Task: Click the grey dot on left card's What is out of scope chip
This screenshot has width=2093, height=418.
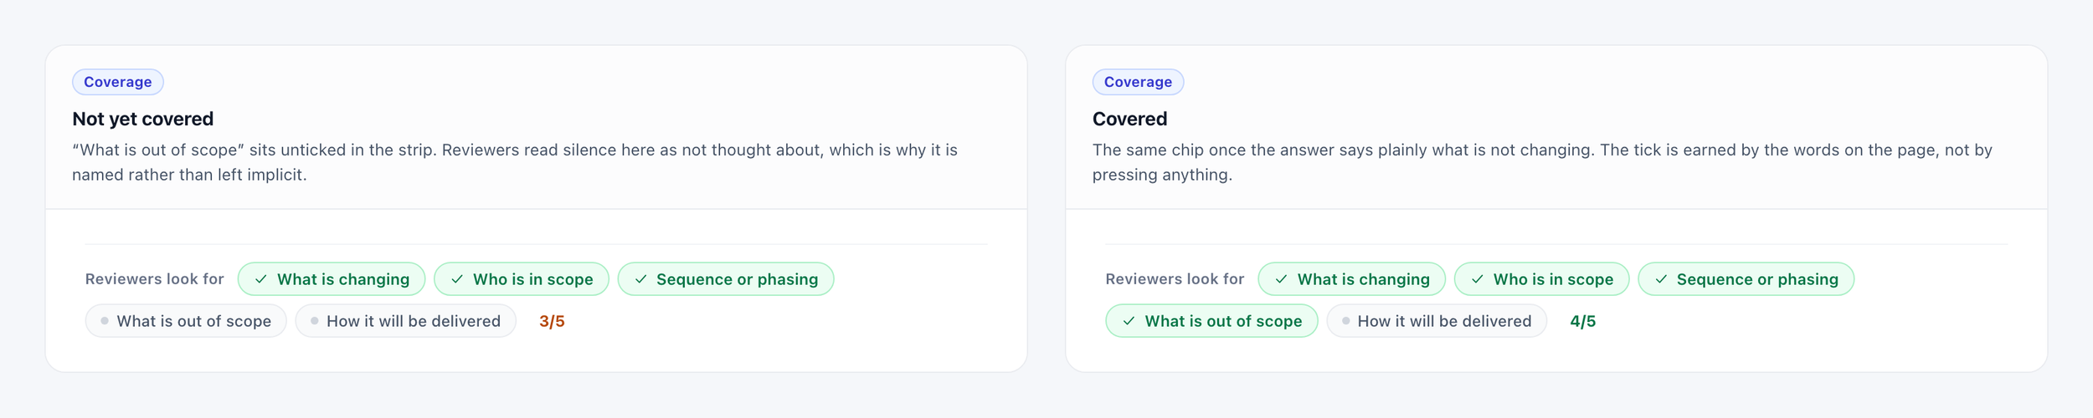Action: (105, 321)
